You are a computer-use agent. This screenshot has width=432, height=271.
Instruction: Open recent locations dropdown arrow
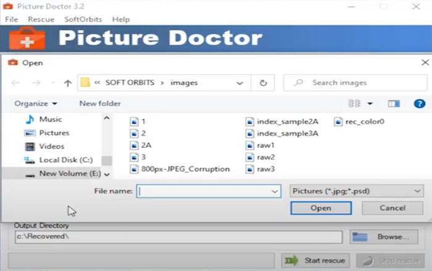pos(53,83)
